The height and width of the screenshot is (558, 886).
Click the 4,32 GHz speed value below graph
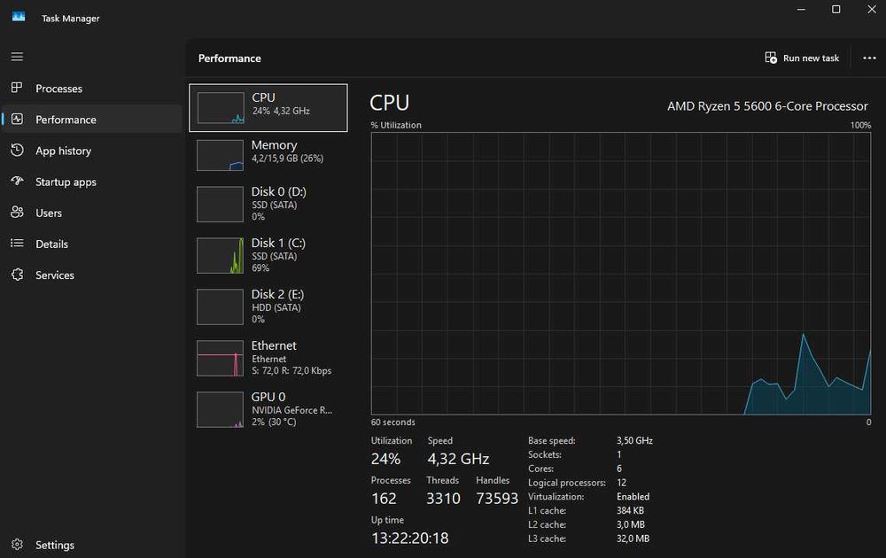[x=458, y=459]
